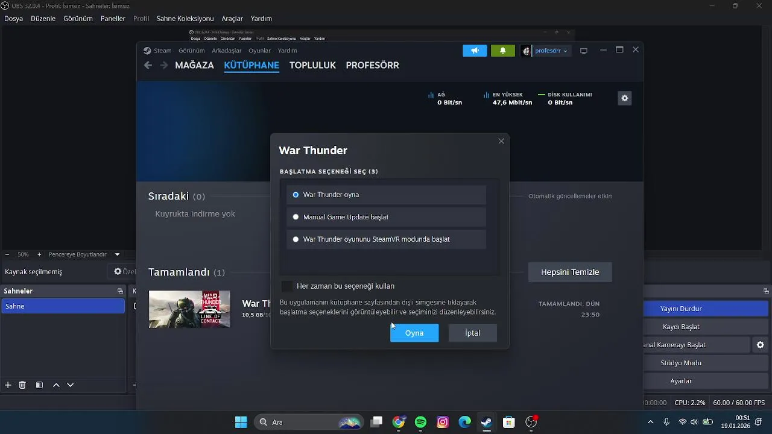Image resolution: width=772 pixels, height=434 pixels.
Task: Open the Steam Arkadaşlar menu
Action: coord(227,51)
